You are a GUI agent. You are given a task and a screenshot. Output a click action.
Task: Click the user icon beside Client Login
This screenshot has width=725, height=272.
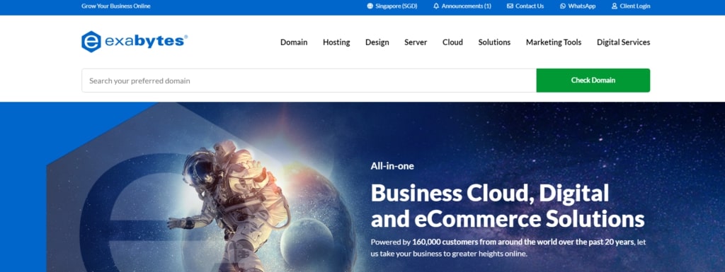click(615, 6)
